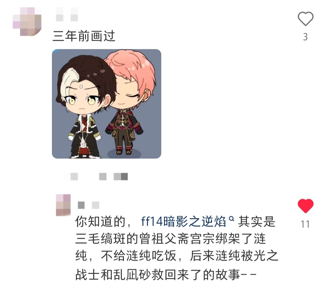
Task: Click the search magnifier after ff14暗影之逆焰
Action: tap(231, 219)
